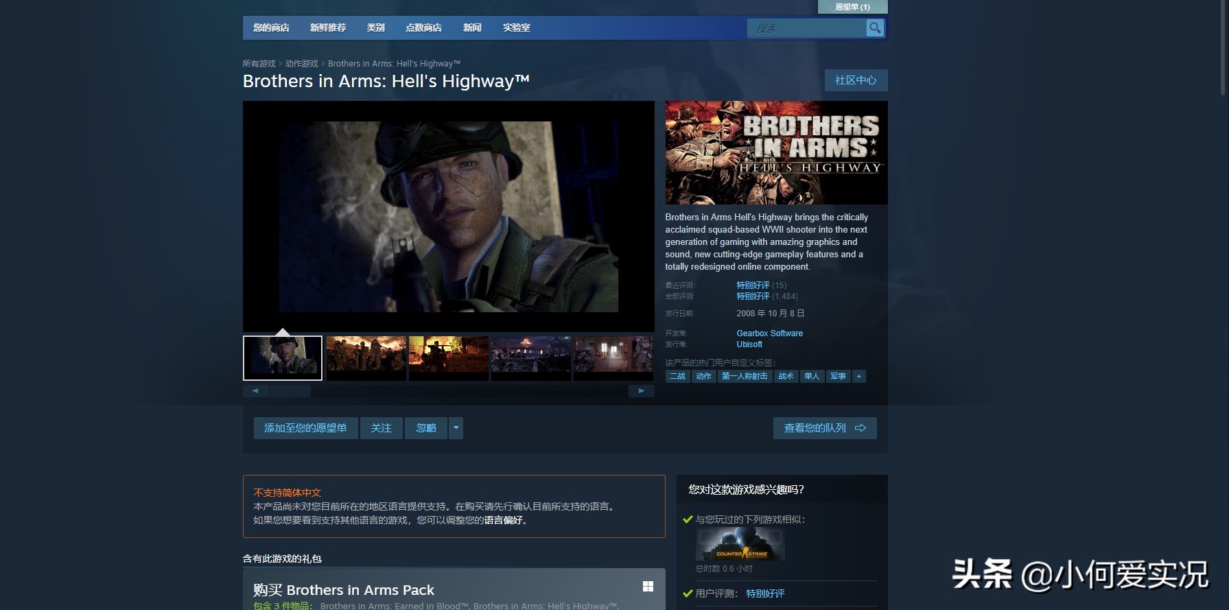Select the fifth partially visible thumbnail
This screenshot has width=1229, height=610.
pyautogui.click(x=613, y=357)
